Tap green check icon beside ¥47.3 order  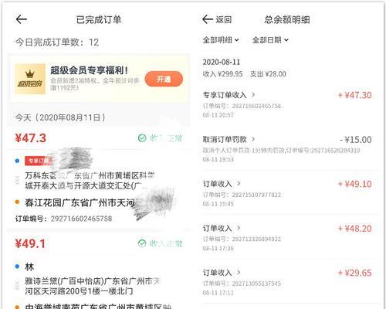(142, 138)
